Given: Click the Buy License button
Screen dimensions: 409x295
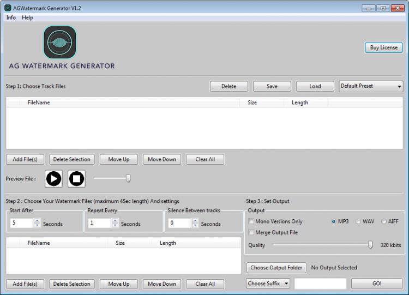Looking at the screenshot, I should (x=384, y=47).
